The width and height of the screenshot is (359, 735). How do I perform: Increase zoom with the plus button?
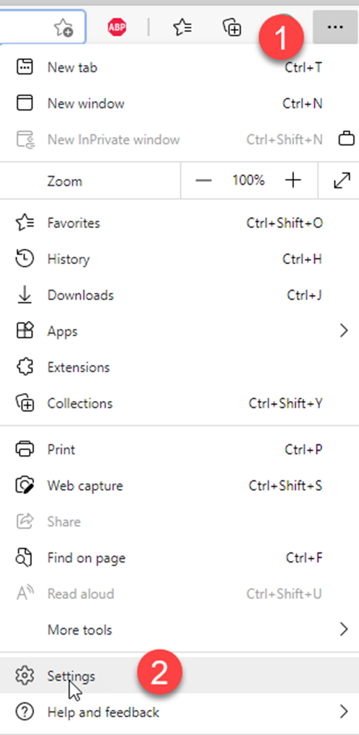pos(293,180)
